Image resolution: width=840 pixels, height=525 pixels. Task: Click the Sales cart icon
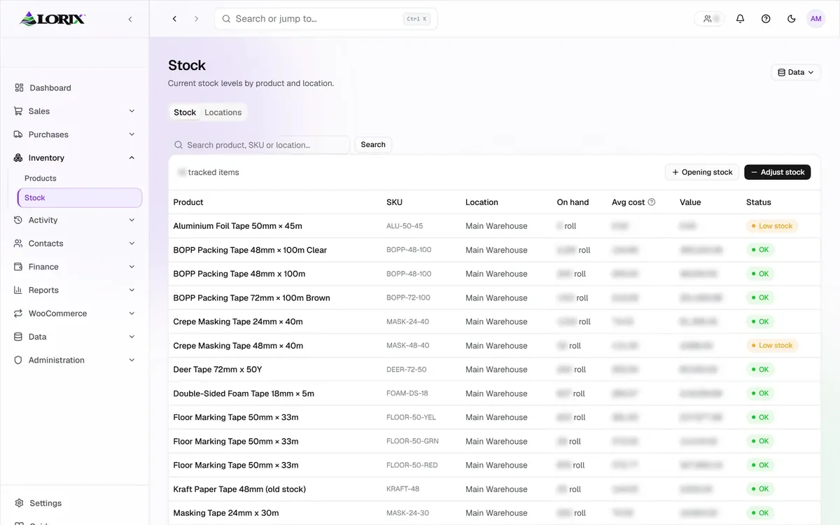click(x=18, y=111)
